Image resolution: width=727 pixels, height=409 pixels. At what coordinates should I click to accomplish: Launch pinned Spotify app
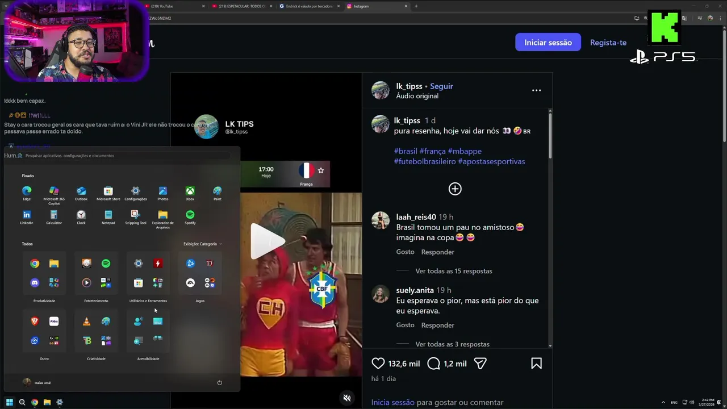[190, 217]
